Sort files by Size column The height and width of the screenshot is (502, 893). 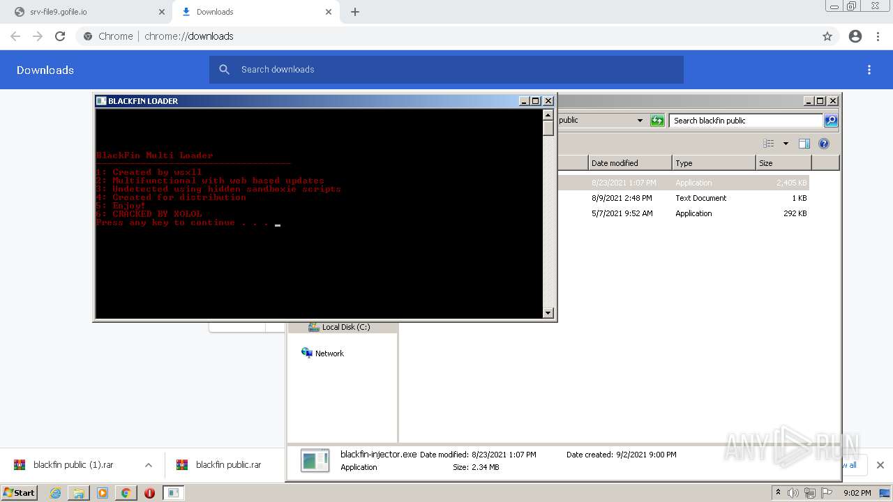click(x=783, y=163)
